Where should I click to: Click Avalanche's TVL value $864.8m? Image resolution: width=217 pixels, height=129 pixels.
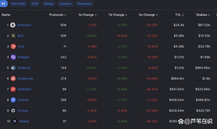178,78
